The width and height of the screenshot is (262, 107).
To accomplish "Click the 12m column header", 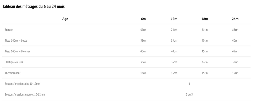I will click(174, 19).
